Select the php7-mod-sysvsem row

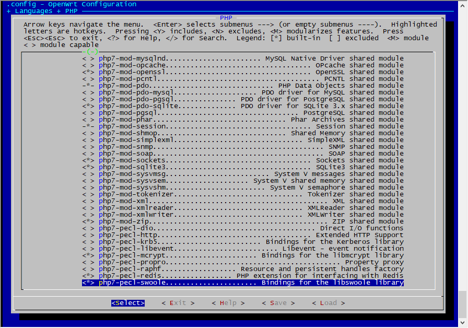(x=243, y=181)
